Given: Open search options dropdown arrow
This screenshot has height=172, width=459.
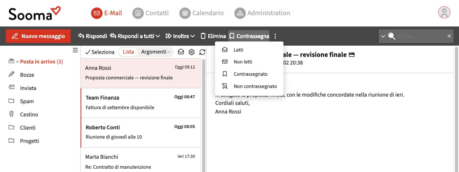Looking at the screenshot, I should point(383,36).
